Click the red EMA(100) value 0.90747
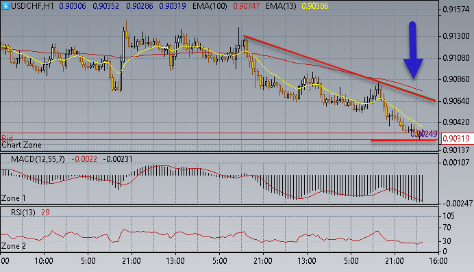The width and height of the screenshot is (474, 272). coord(247,6)
